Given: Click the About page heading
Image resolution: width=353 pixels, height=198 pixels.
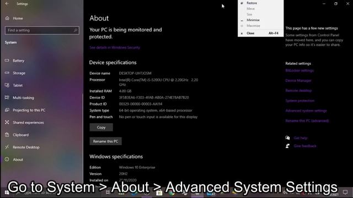Looking at the screenshot, I should [99, 18].
